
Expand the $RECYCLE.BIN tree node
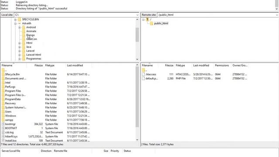[x=15, y=19]
